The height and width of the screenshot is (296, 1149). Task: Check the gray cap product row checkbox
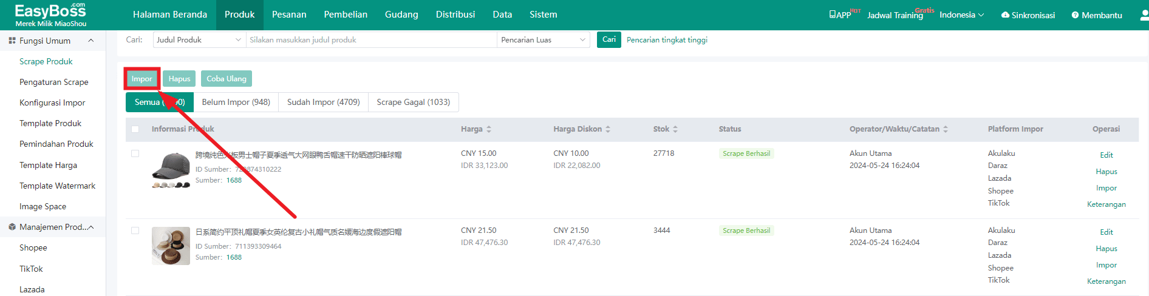click(x=135, y=153)
